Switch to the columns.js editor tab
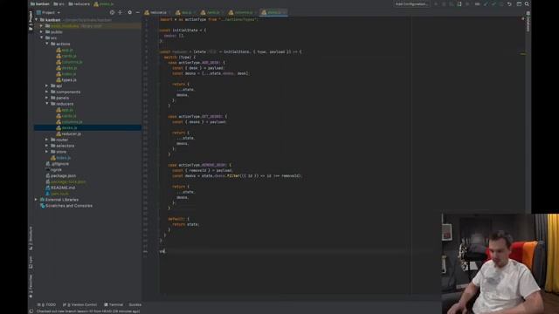Viewport: 559px width, 314px height. (x=243, y=12)
